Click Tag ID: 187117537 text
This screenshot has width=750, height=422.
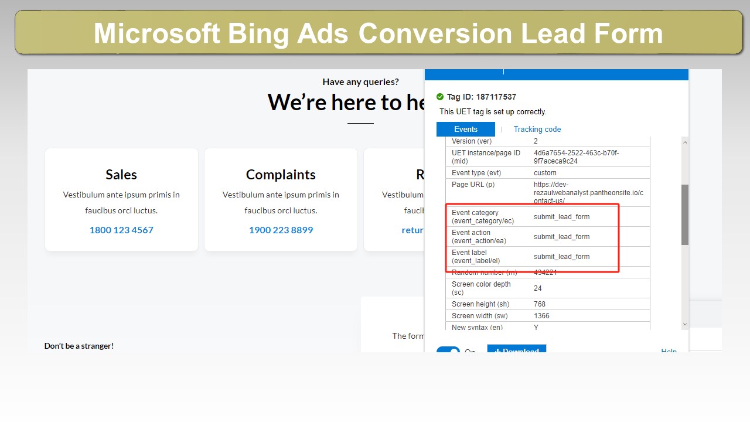pyautogui.click(x=482, y=97)
